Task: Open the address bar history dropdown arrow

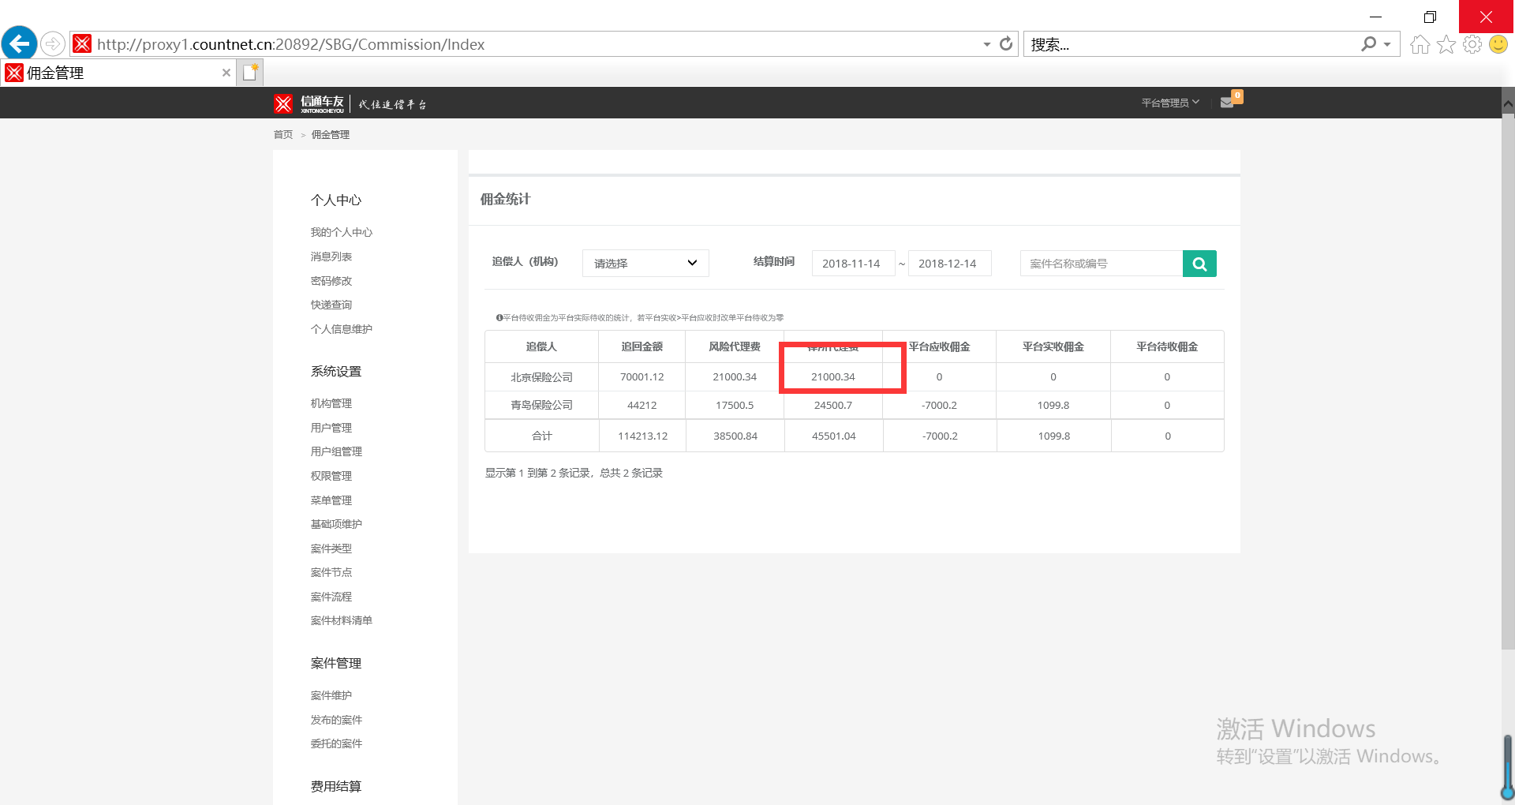Action: coord(986,45)
